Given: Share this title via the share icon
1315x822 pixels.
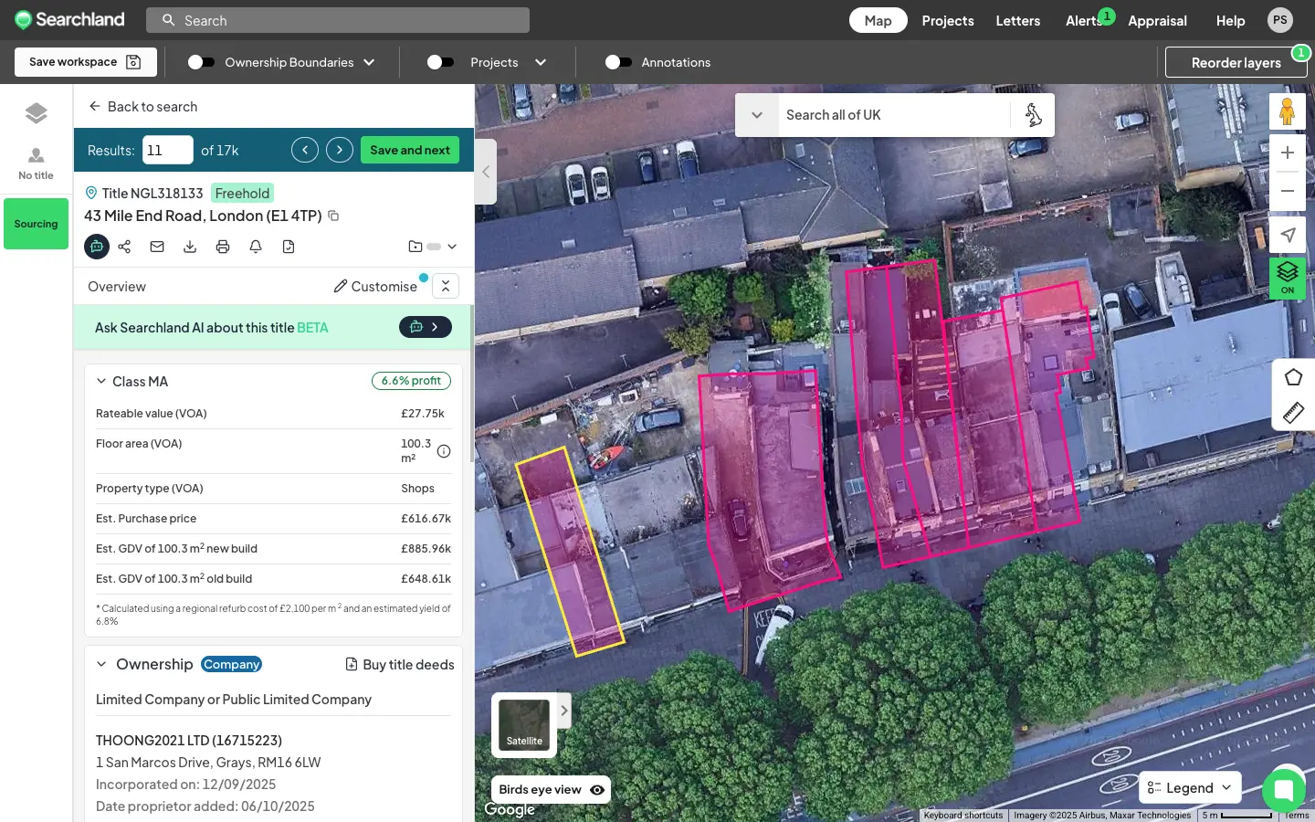Looking at the screenshot, I should tap(125, 247).
